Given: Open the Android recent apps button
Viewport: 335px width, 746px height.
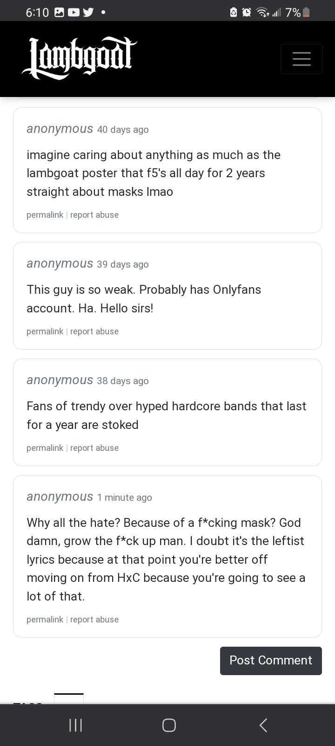Looking at the screenshot, I should [x=75, y=725].
